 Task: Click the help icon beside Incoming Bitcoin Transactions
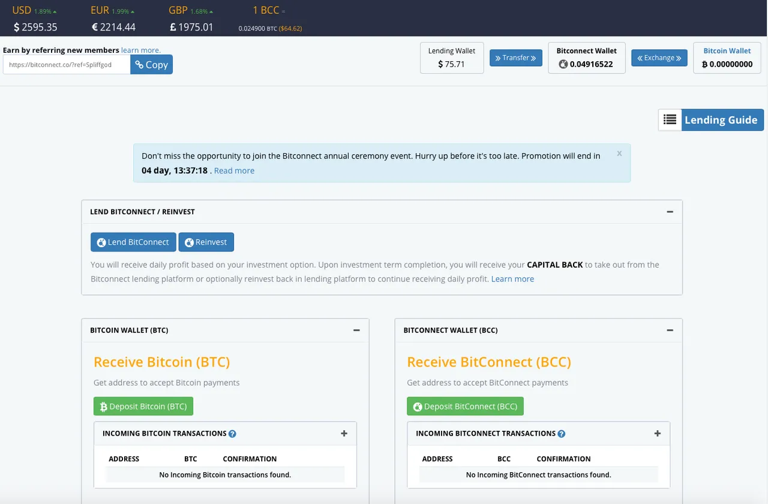pos(232,434)
